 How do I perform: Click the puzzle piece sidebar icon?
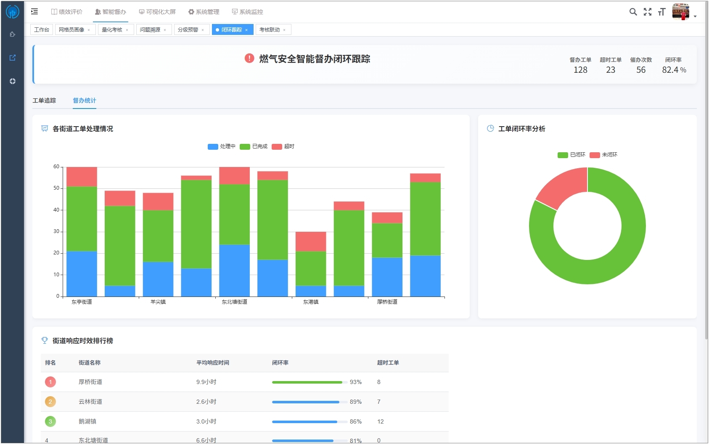click(13, 34)
